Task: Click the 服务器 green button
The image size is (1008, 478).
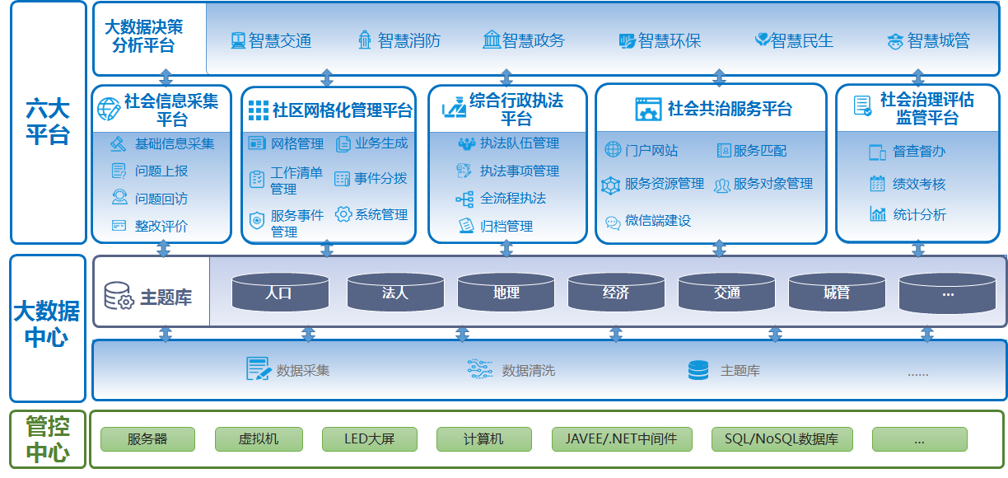Action: (147, 439)
